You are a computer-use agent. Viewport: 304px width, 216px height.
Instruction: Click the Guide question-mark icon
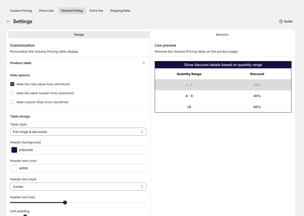[281, 21]
